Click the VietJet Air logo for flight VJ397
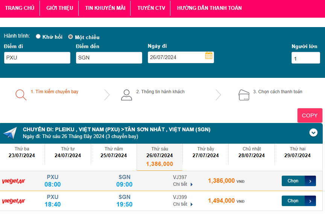This screenshot has height=214, width=325. point(14,181)
